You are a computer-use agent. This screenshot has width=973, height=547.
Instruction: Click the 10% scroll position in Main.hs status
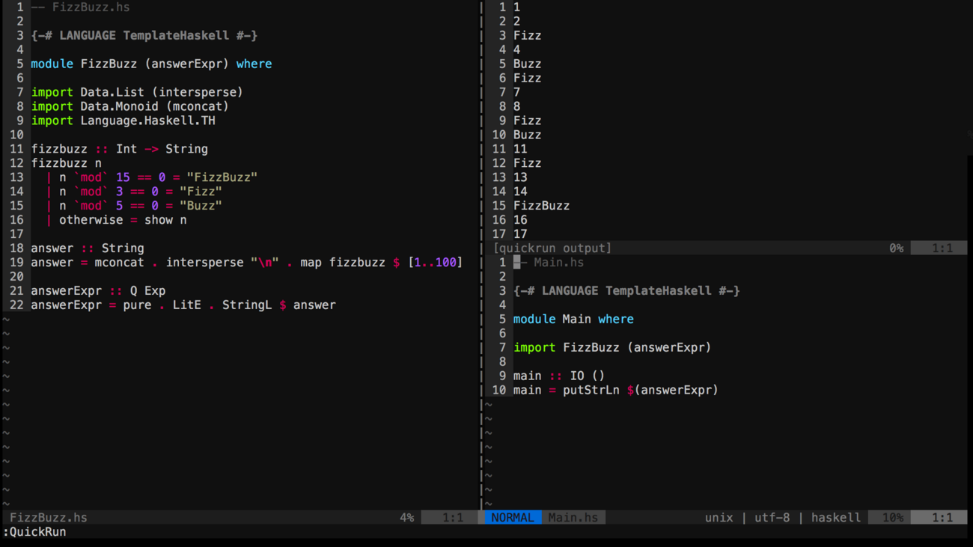[891, 517]
